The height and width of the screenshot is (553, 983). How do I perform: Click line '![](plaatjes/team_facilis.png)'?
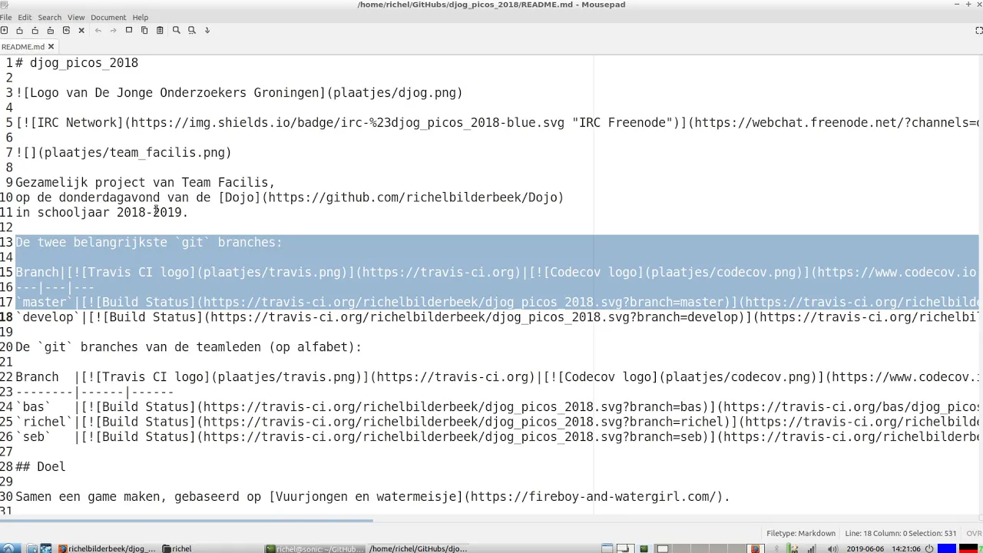(x=124, y=153)
